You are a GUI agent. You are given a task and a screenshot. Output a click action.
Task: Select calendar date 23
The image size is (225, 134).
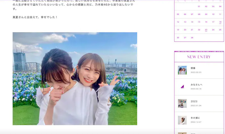(x=206, y=30)
